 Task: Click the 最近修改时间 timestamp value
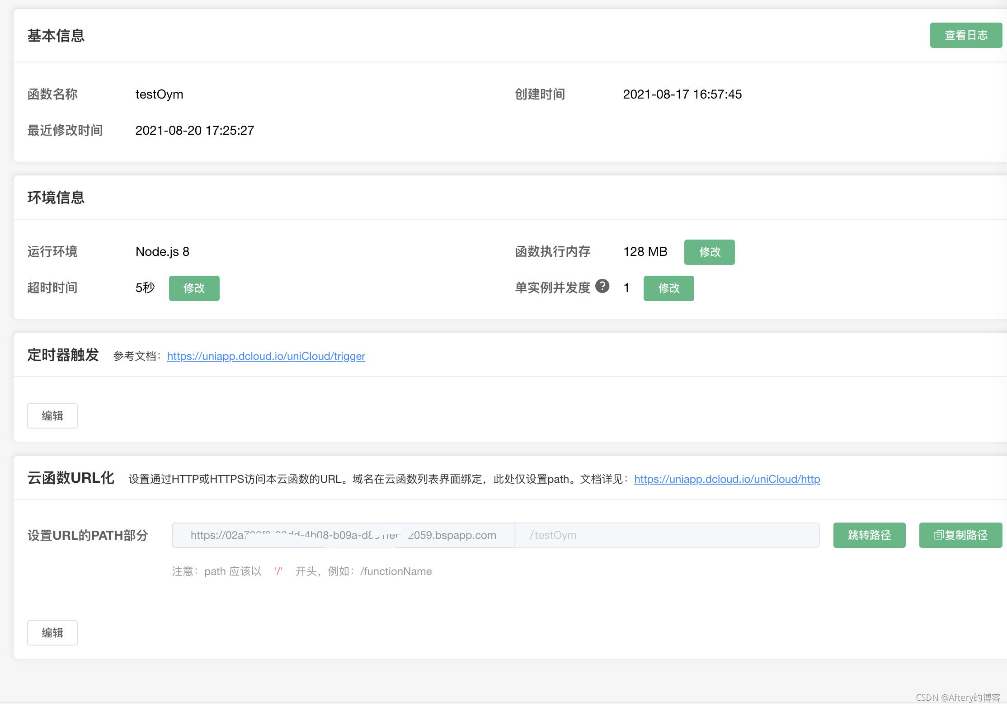point(194,131)
